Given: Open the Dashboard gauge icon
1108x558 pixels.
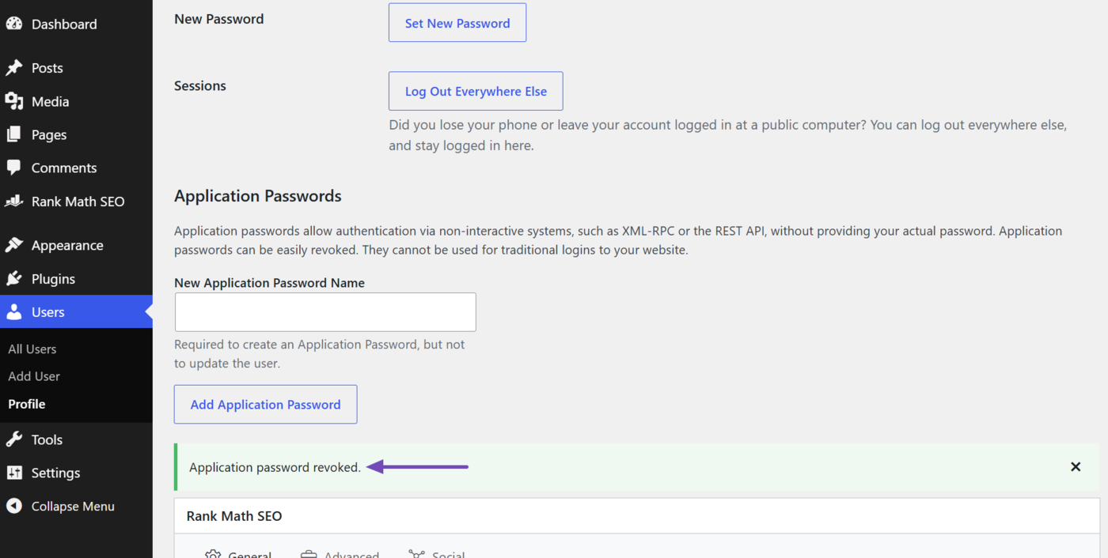Looking at the screenshot, I should click(14, 24).
